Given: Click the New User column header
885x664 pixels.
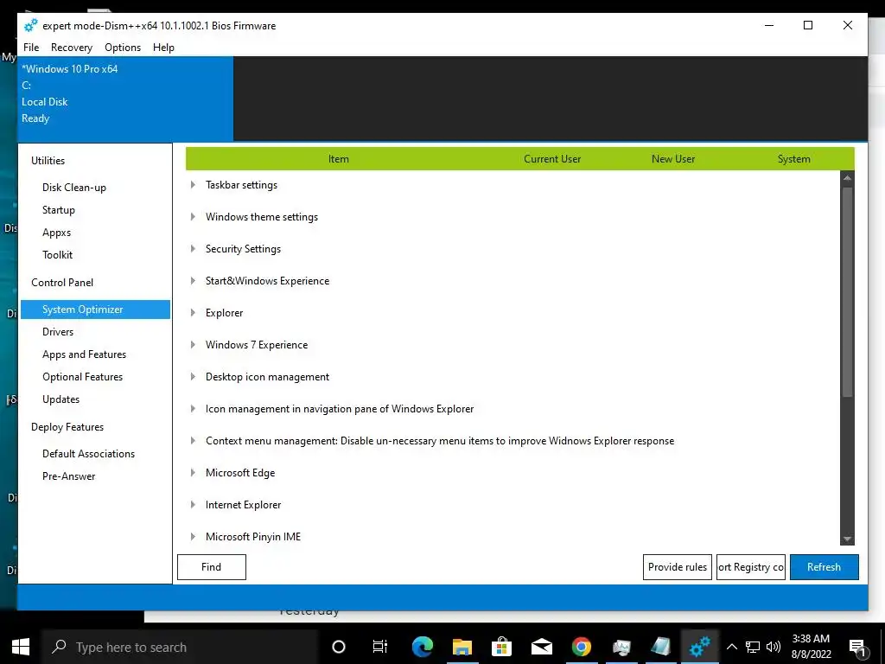Looking at the screenshot, I should (672, 159).
